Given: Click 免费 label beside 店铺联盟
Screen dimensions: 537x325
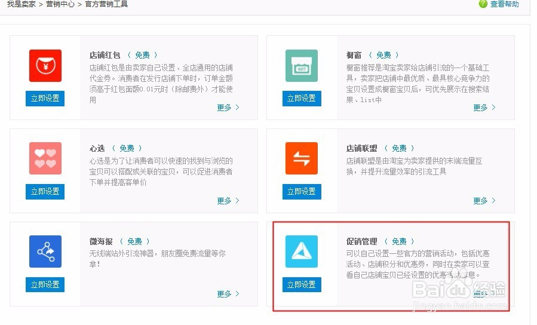Looking at the screenshot, I should click(399, 148).
